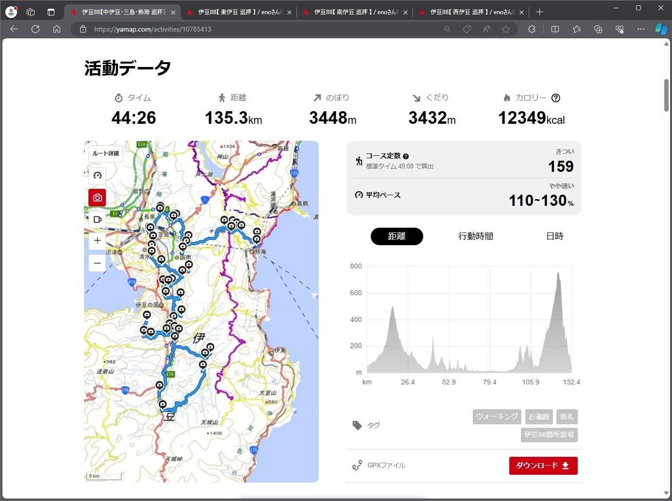Open the ルート詳細 route details

[105, 153]
